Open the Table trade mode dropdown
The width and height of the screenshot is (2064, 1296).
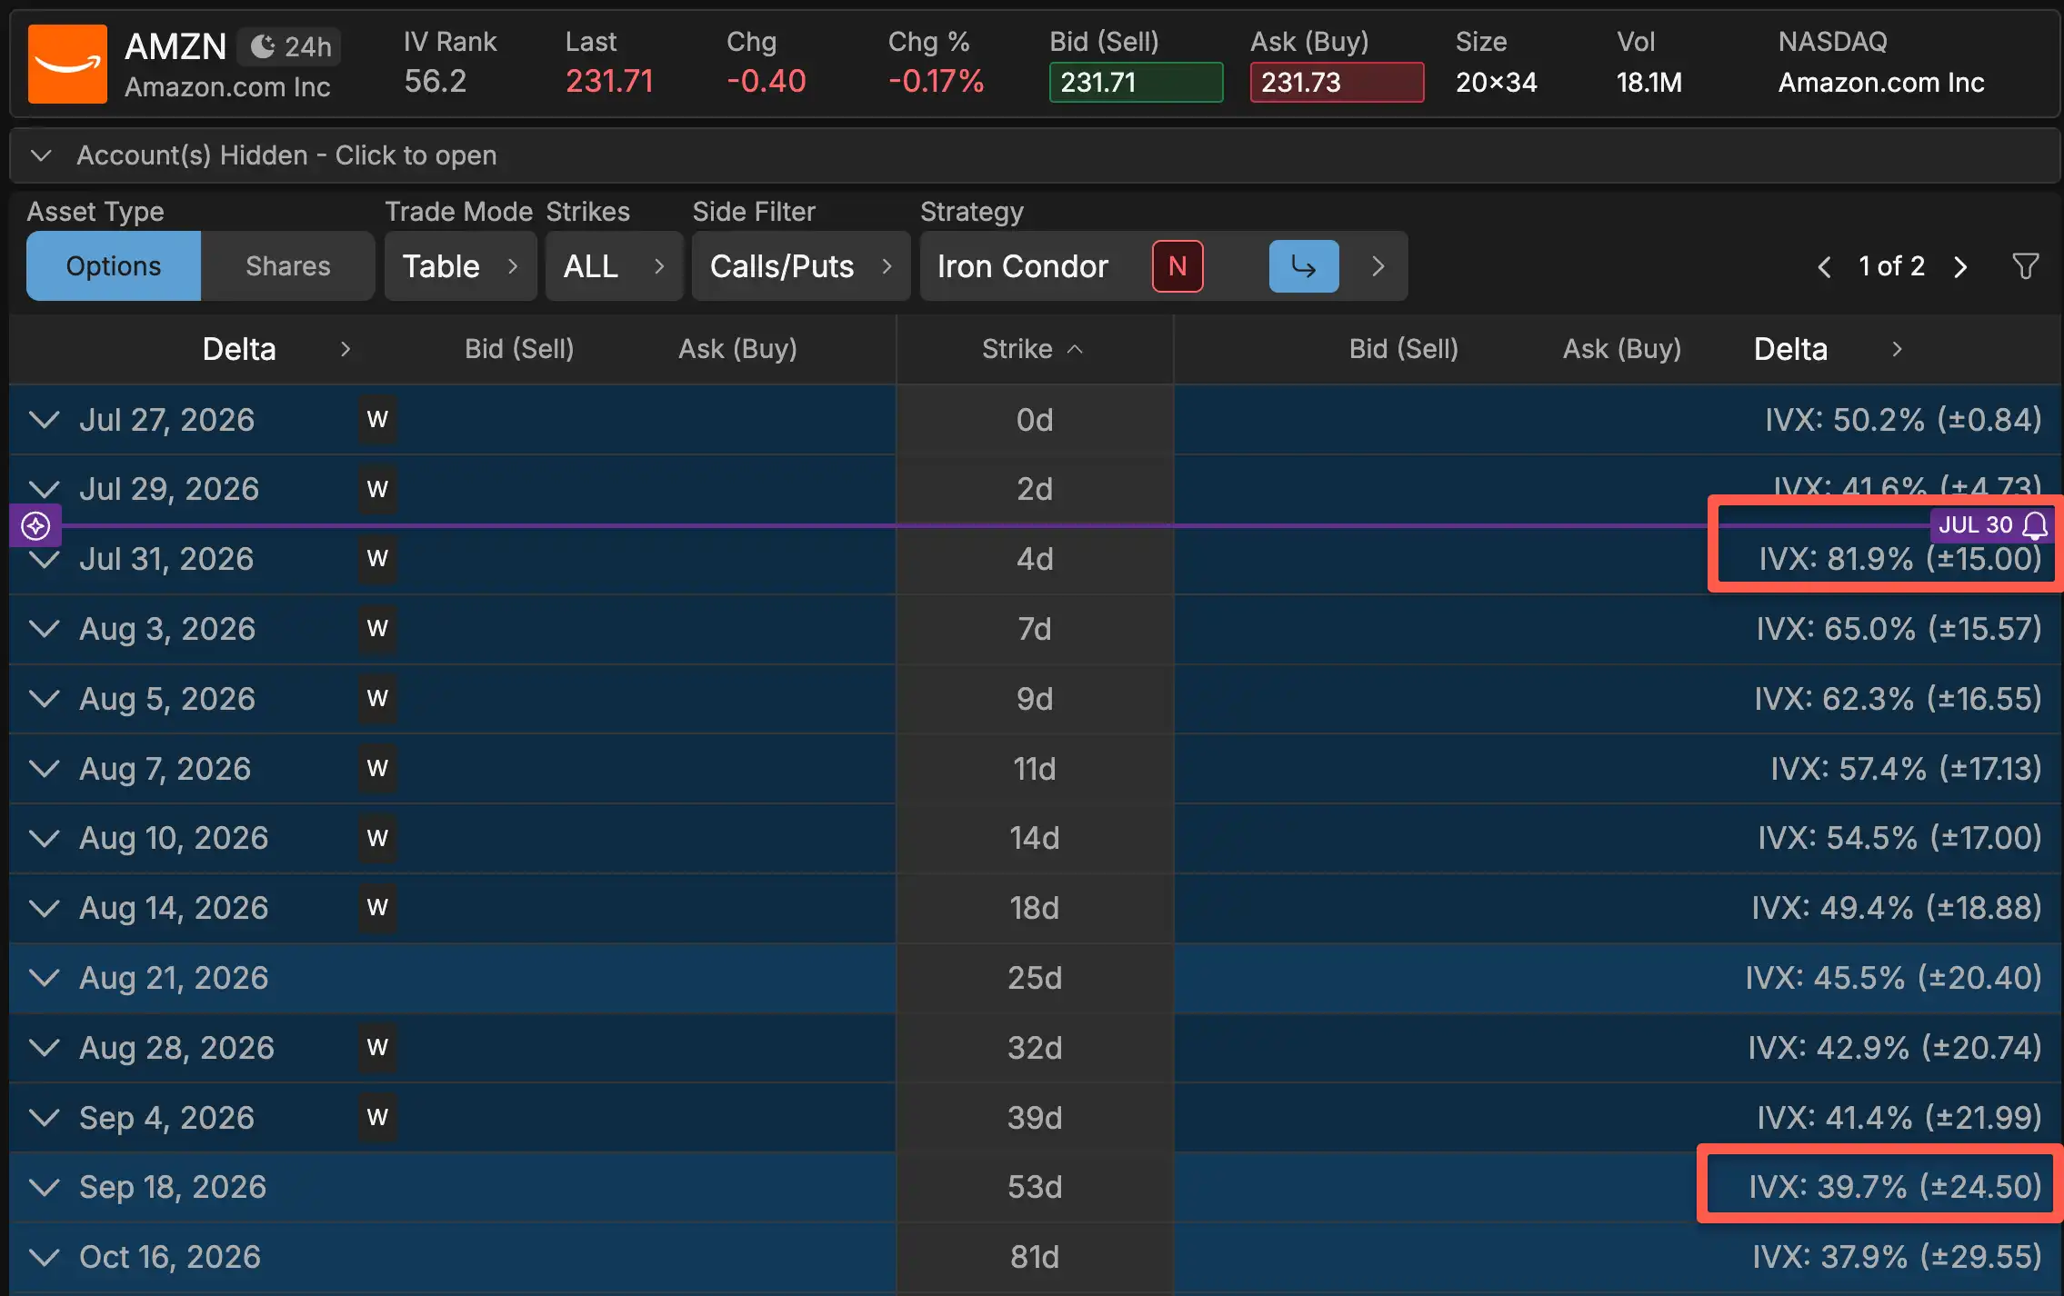pyautogui.click(x=460, y=266)
